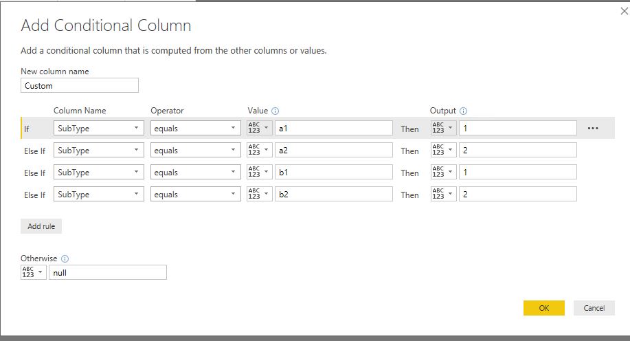This screenshot has width=630, height=341.
Task: Click the value field containing a2
Action: pyautogui.click(x=334, y=150)
